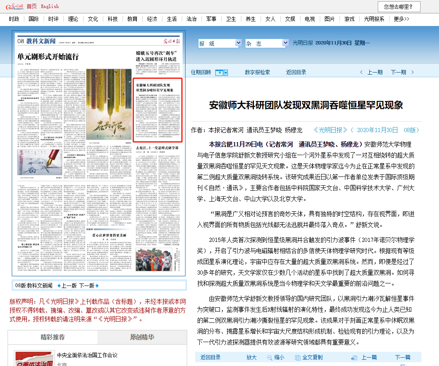The image size is (439, 366).
Task: Open the 卫生 section
Action: click(231, 19)
